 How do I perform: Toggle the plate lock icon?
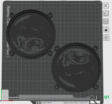[106, 29]
